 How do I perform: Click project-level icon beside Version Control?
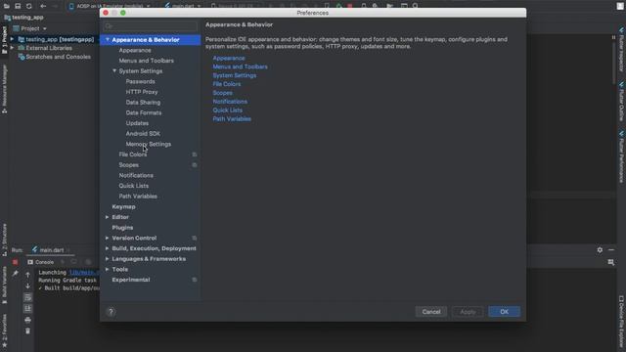(195, 238)
